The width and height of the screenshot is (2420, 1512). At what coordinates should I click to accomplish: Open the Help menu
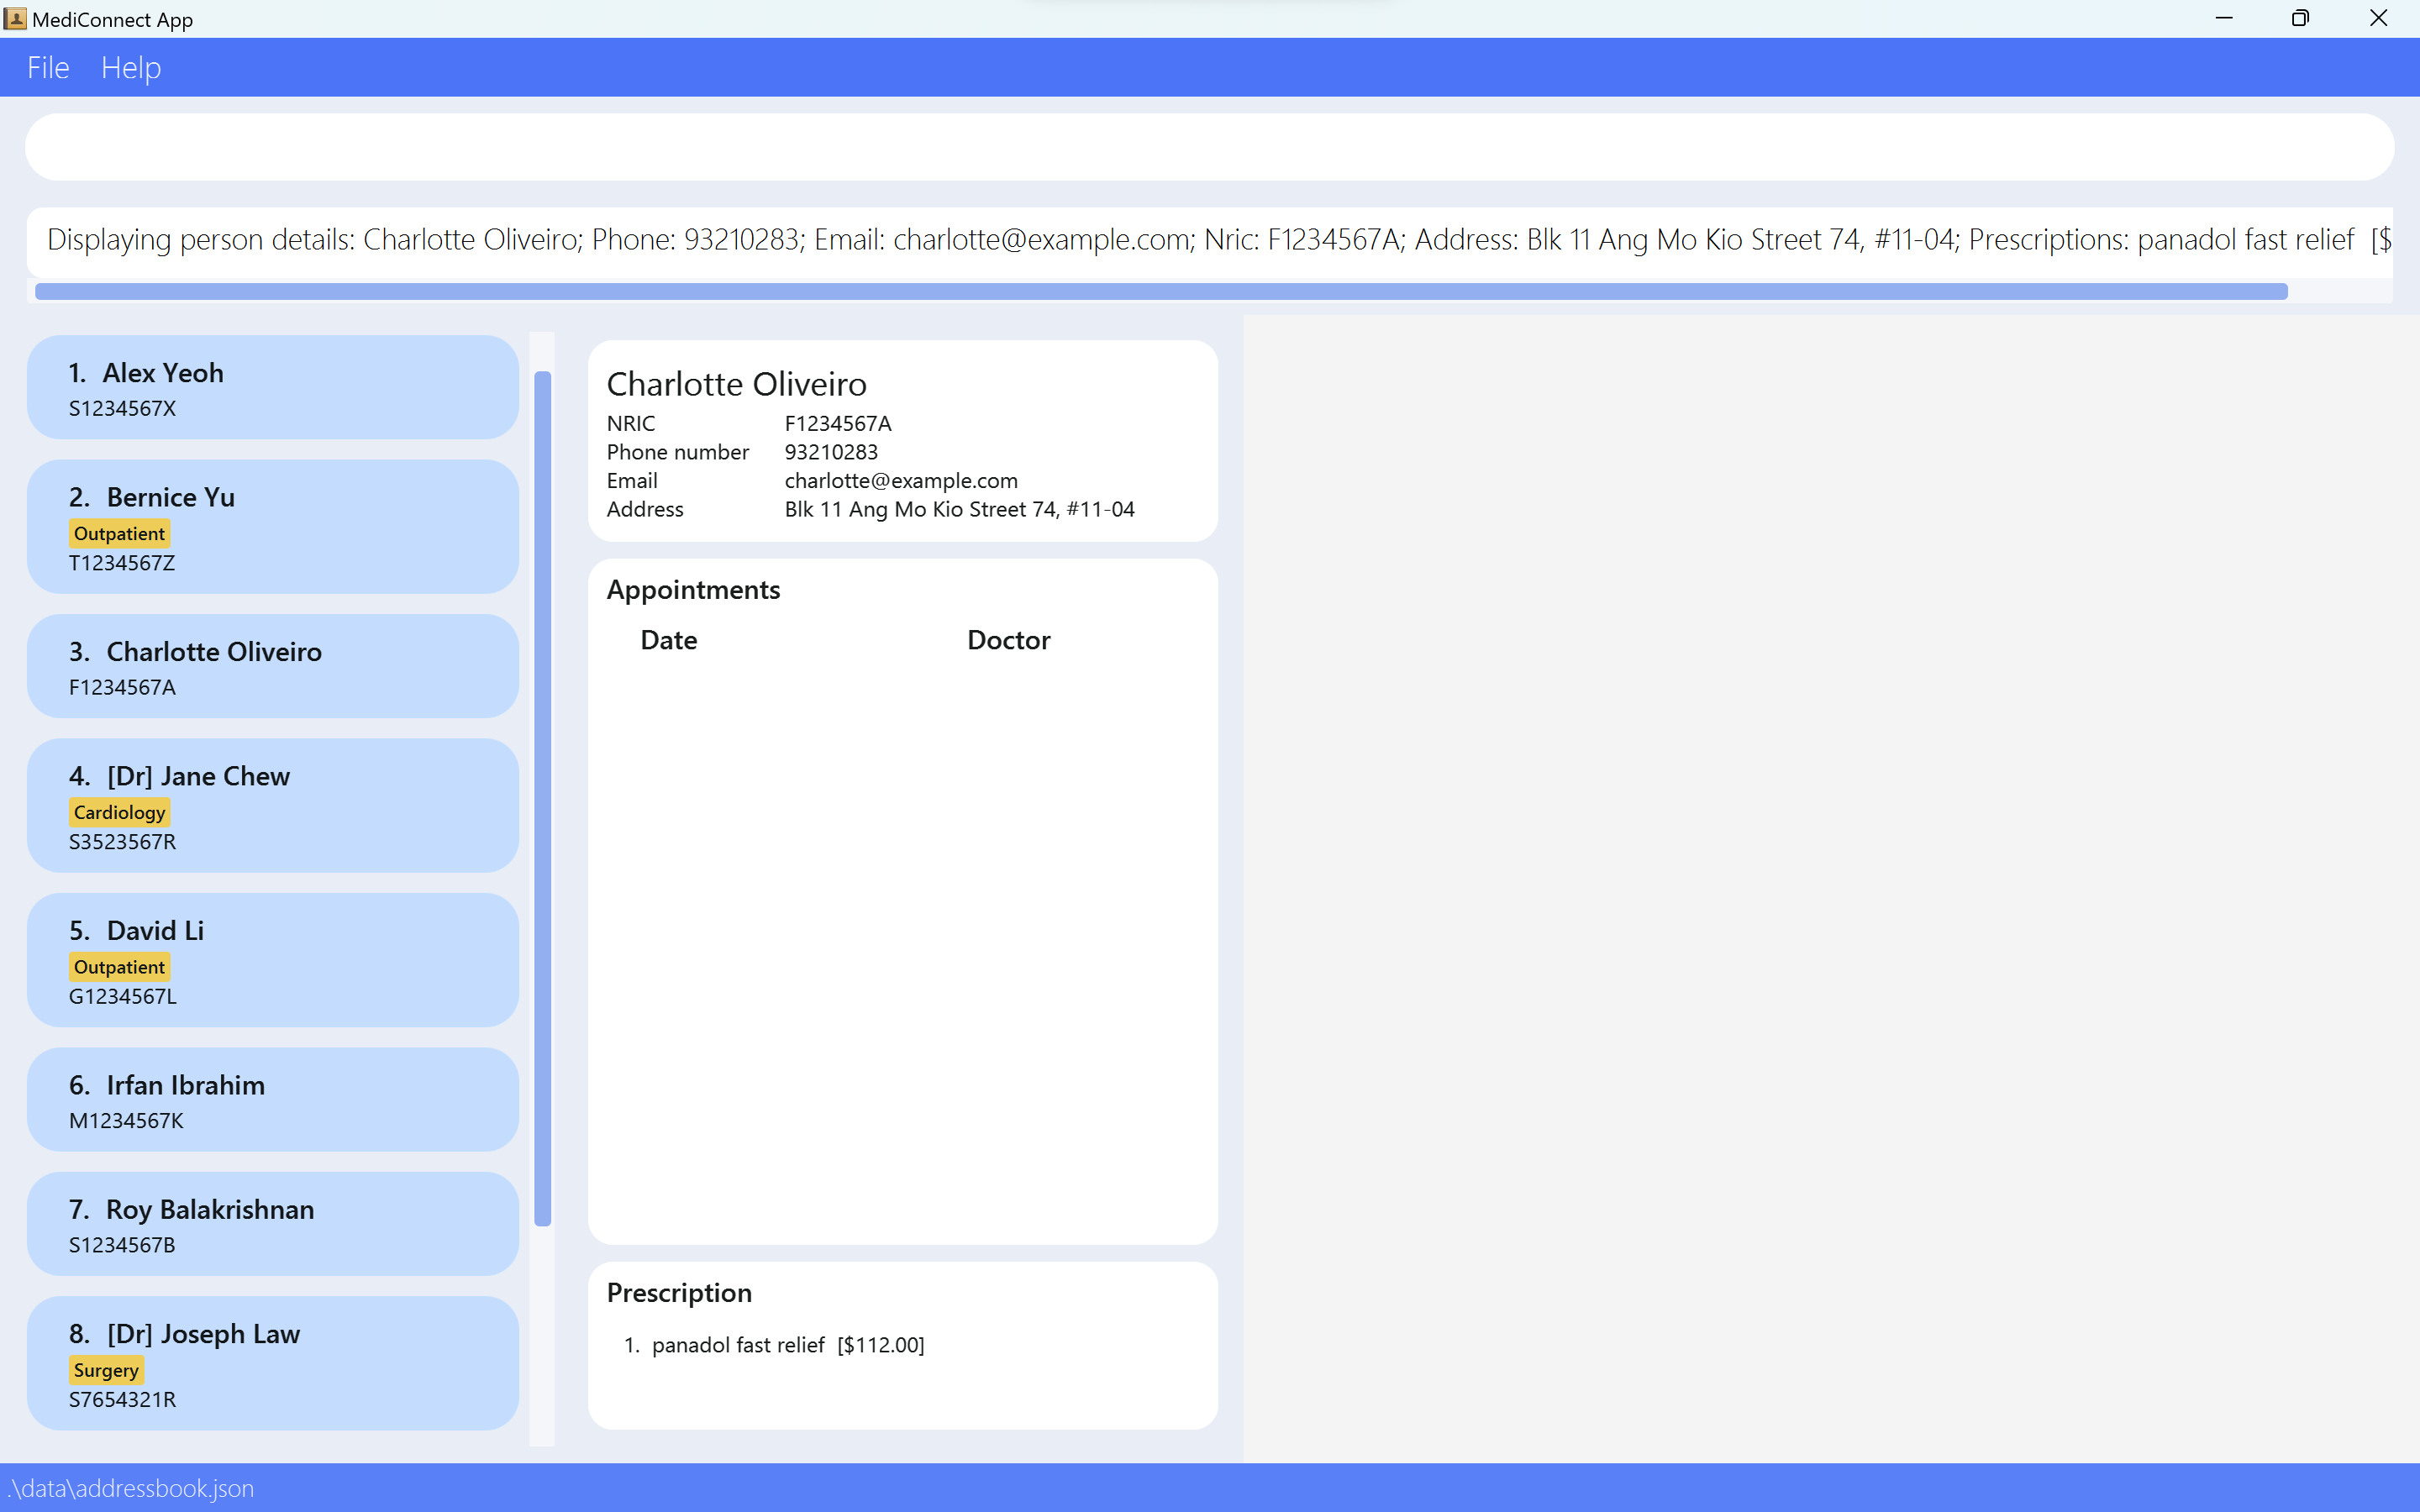131,68
